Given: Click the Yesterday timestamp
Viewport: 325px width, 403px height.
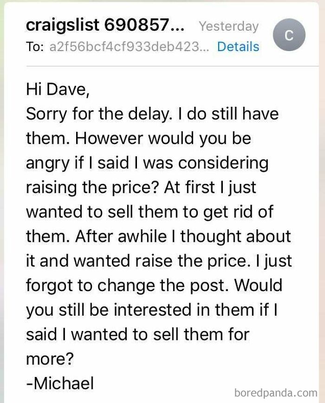Looking at the screenshot, I should click(x=228, y=26).
